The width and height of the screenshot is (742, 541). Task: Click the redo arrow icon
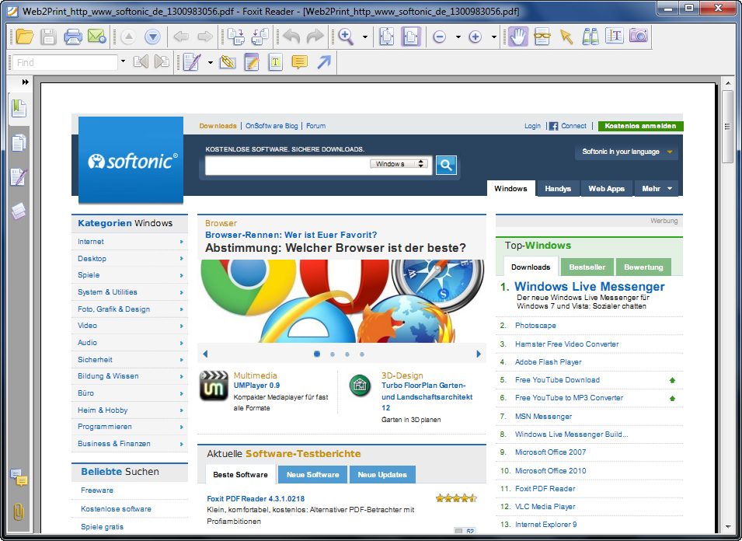(315, 37)
